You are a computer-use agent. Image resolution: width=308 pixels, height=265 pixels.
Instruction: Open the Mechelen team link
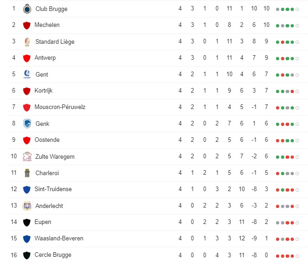click(47, 25)
